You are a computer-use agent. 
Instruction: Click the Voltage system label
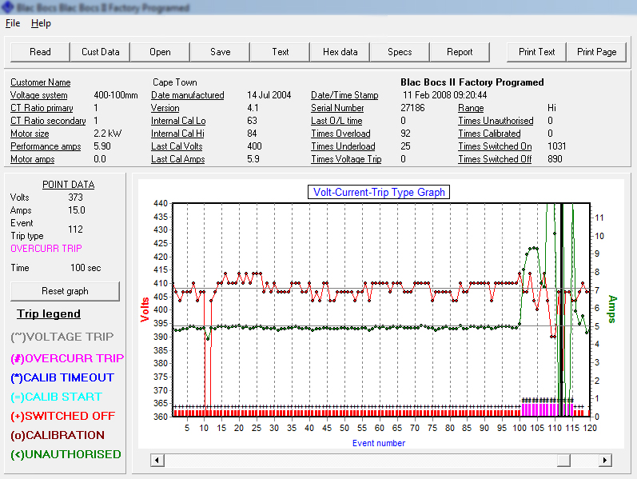[39, 95]
